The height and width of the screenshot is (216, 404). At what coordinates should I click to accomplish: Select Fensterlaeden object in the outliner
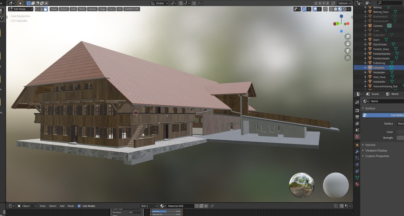coord(381,59)
